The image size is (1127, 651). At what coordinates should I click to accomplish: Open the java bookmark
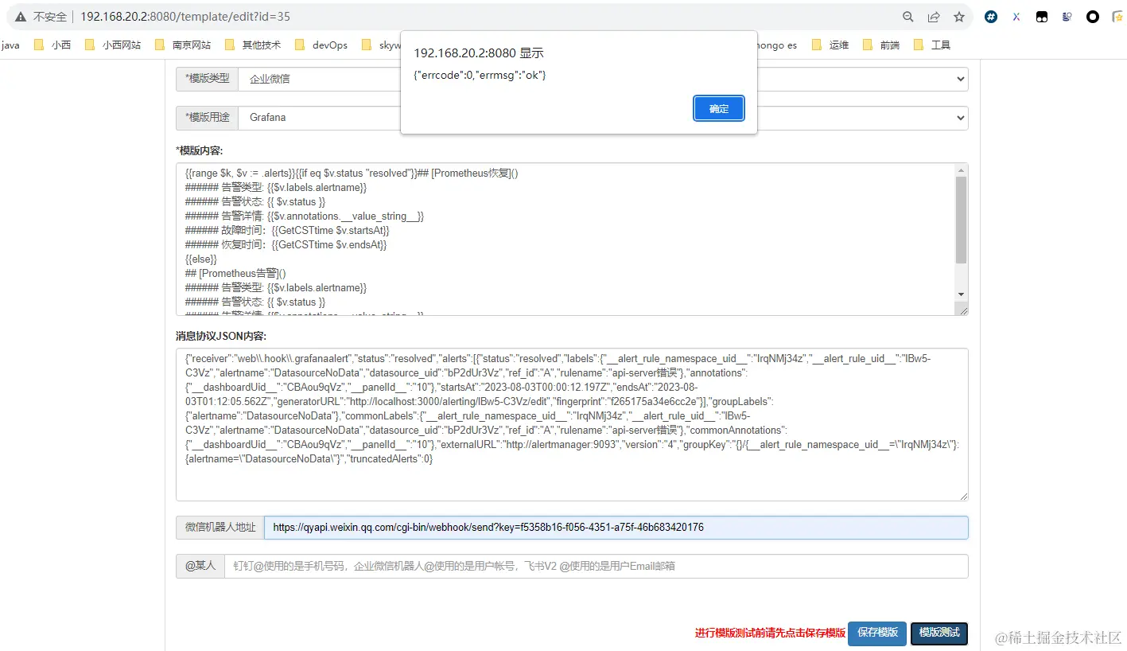pyautogui.click(x=10, y=45)
